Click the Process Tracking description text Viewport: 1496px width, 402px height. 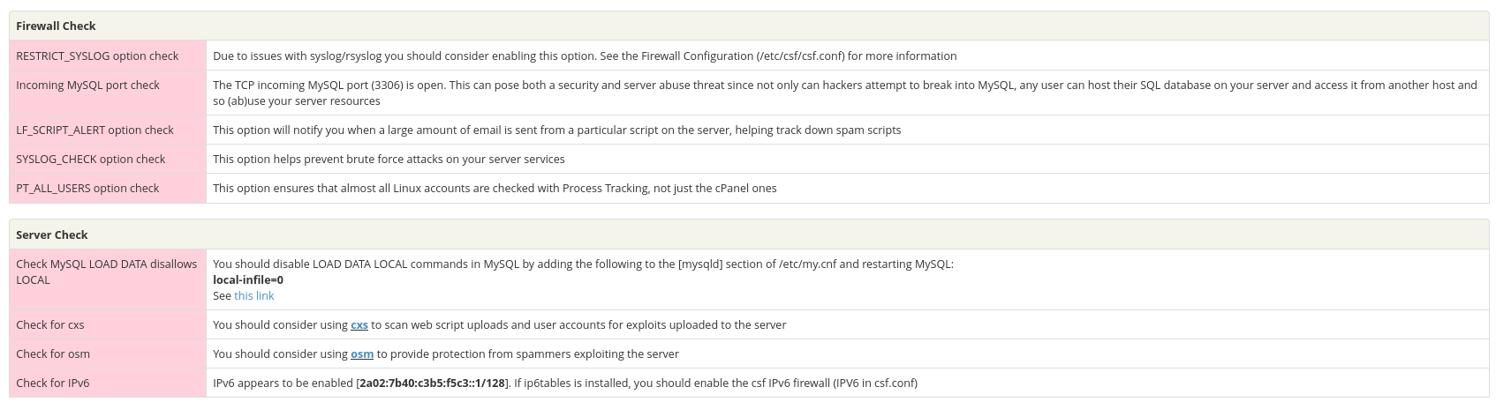pyautogui.click(x=495, y=188)
